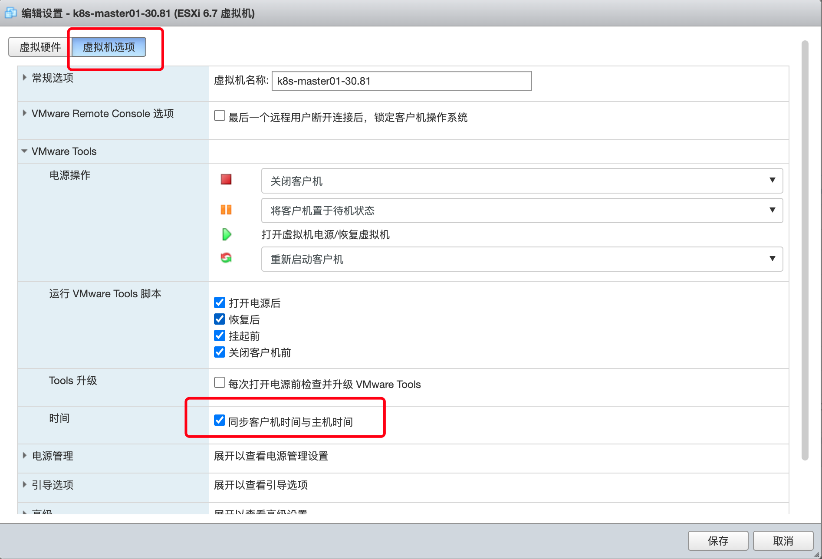Expand the 电源管理 section
The height and width of the screenshot is (559, 822).
(24, 456)
